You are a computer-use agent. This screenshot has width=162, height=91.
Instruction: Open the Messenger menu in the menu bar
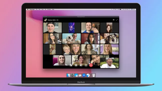click(32, 9)
